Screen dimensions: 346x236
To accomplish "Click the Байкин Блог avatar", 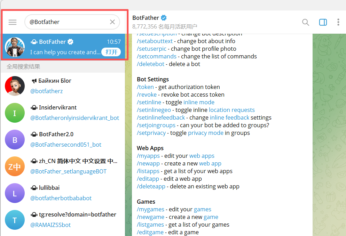I will coord(15,86).
